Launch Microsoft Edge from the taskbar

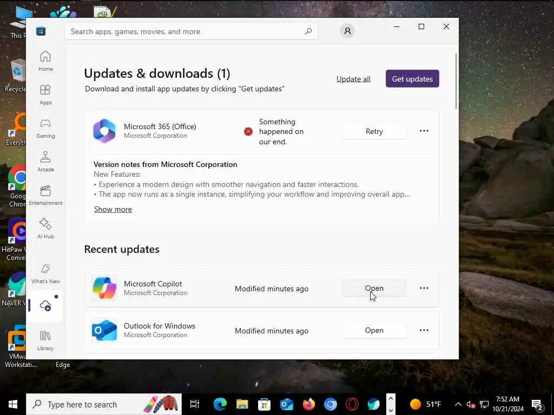220,404
